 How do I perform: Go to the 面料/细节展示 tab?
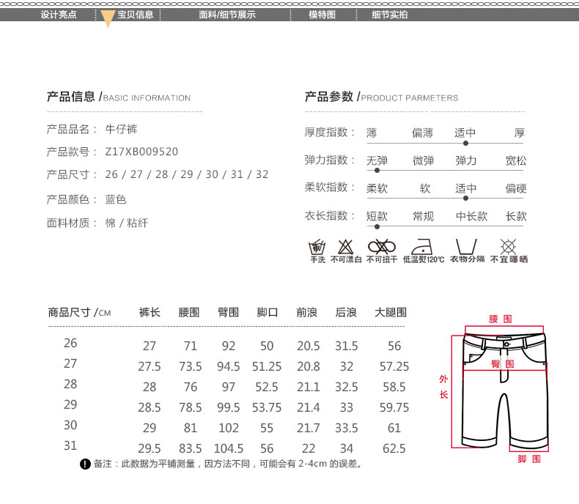[x=227, y=15]
